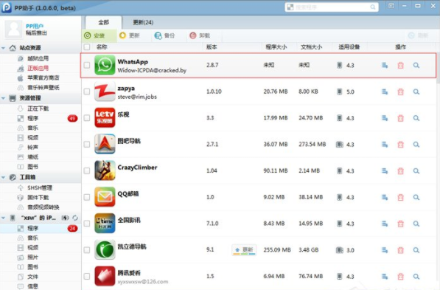The width and height of the screenshot is (440, 290).
Task: Click the update toolbar button (yellow icon)
Action: coord(130,35)
